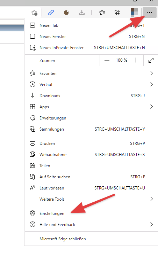
Task: Open the Favorites list toolbar icon
Action: tap(102, 13)
